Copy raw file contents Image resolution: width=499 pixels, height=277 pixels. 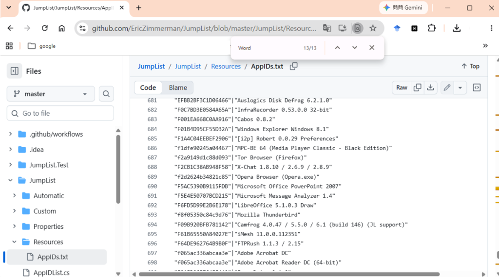click(x=417, y=87)
